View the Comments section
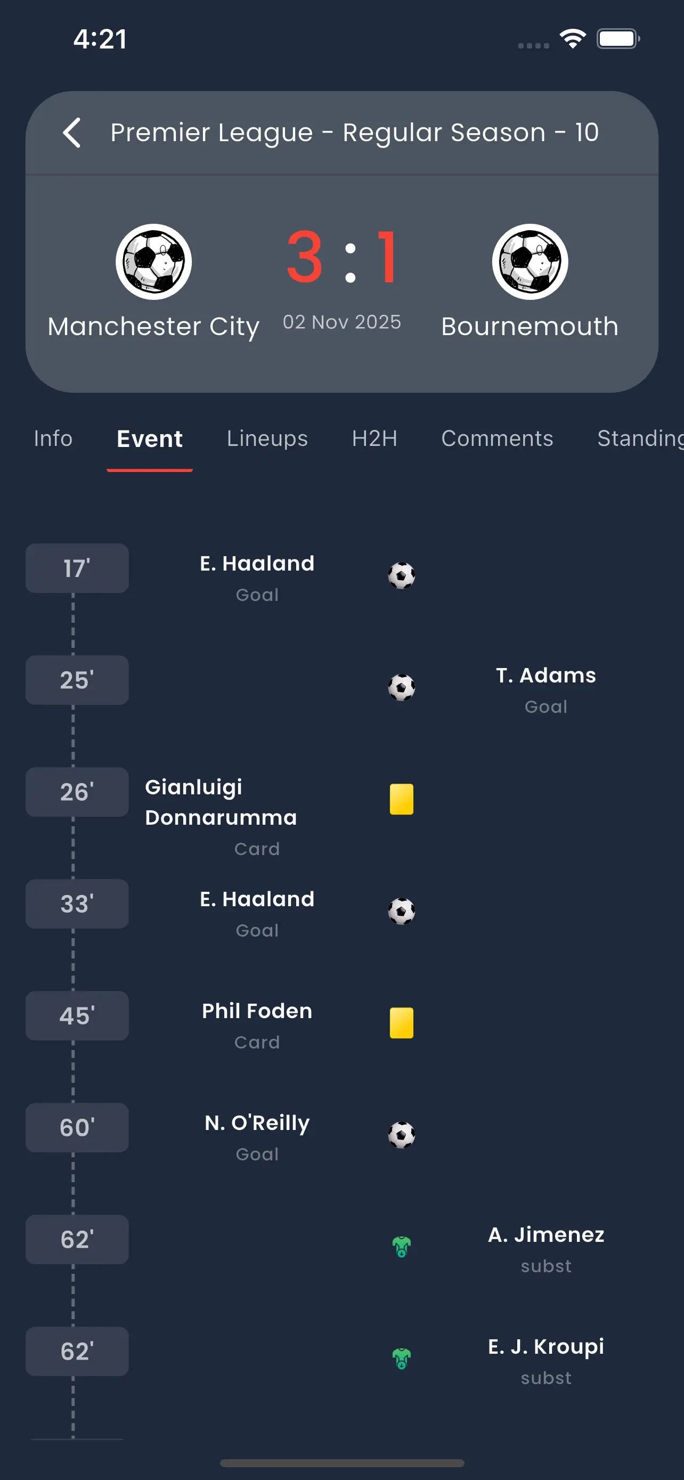684x1480 pixels. [496, 438]
